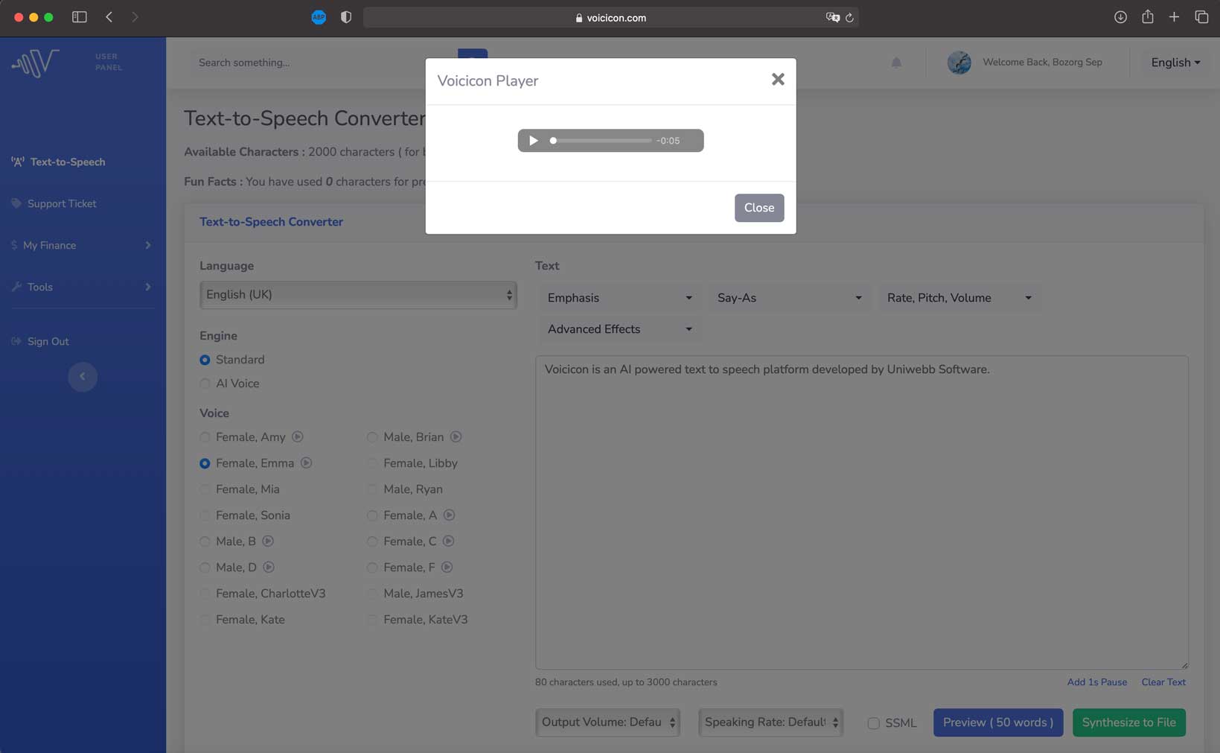Open the Output Volume select
Screen dimensions: 1220x753
pyautogui.click(x=607, y=722)
